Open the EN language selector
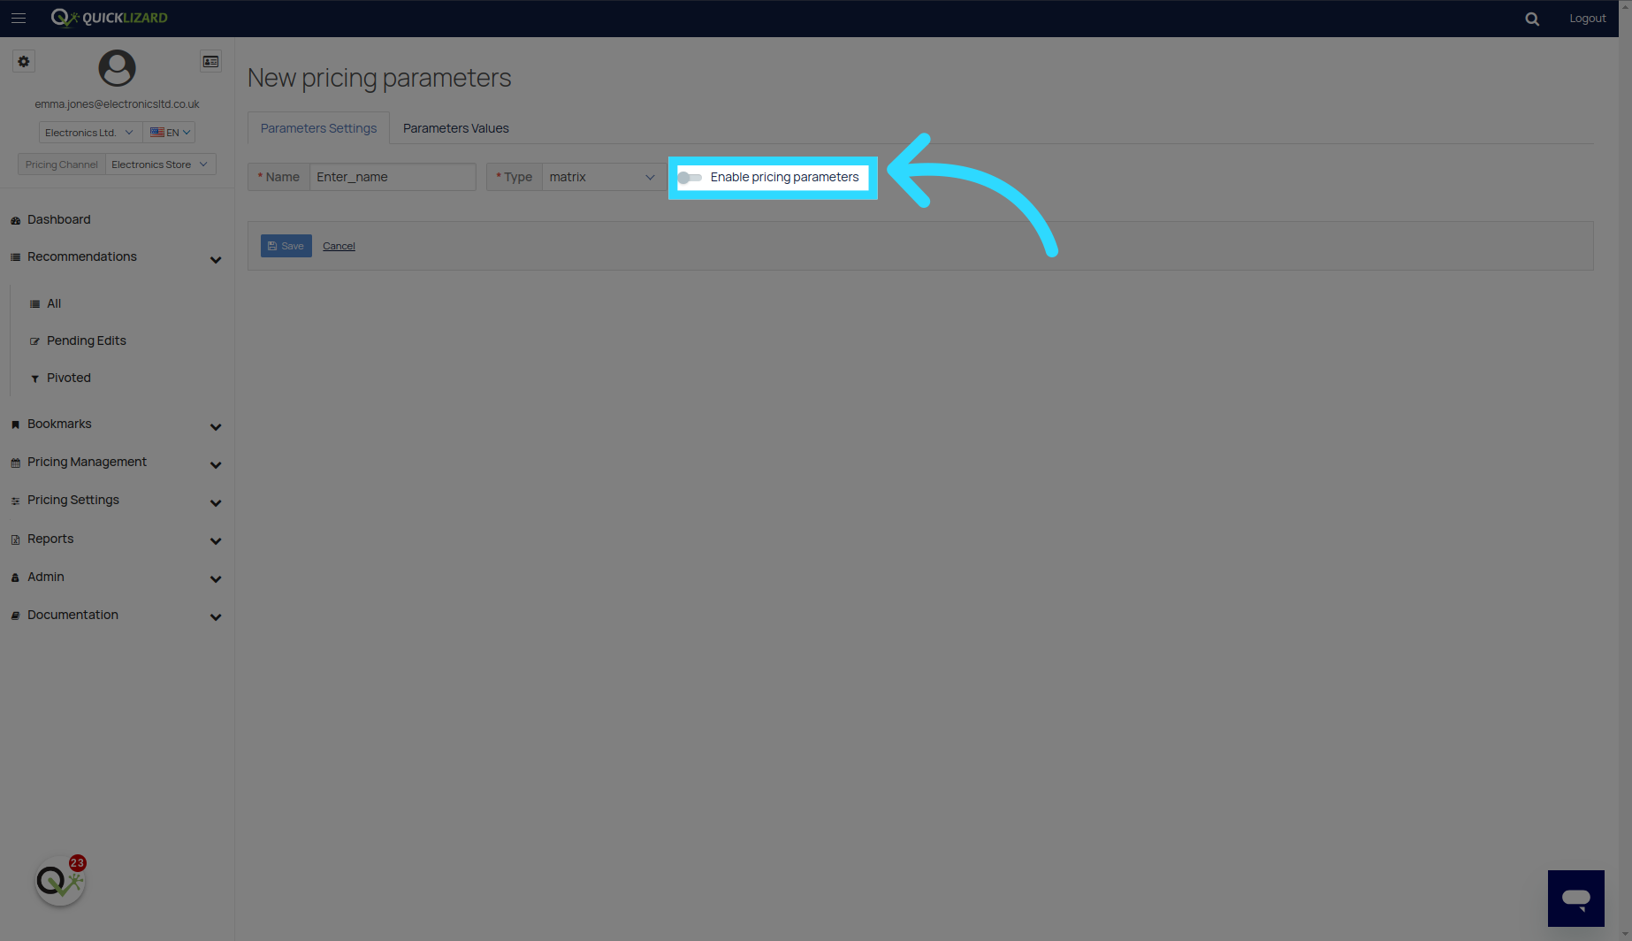This screenshot has height=941, width=1632. click(169, 132)
